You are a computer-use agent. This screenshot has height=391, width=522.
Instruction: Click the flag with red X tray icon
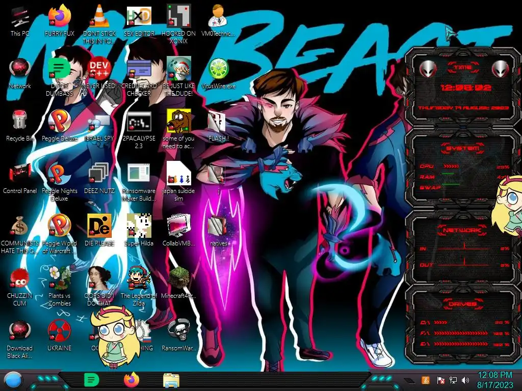click(x=441, y=380)
